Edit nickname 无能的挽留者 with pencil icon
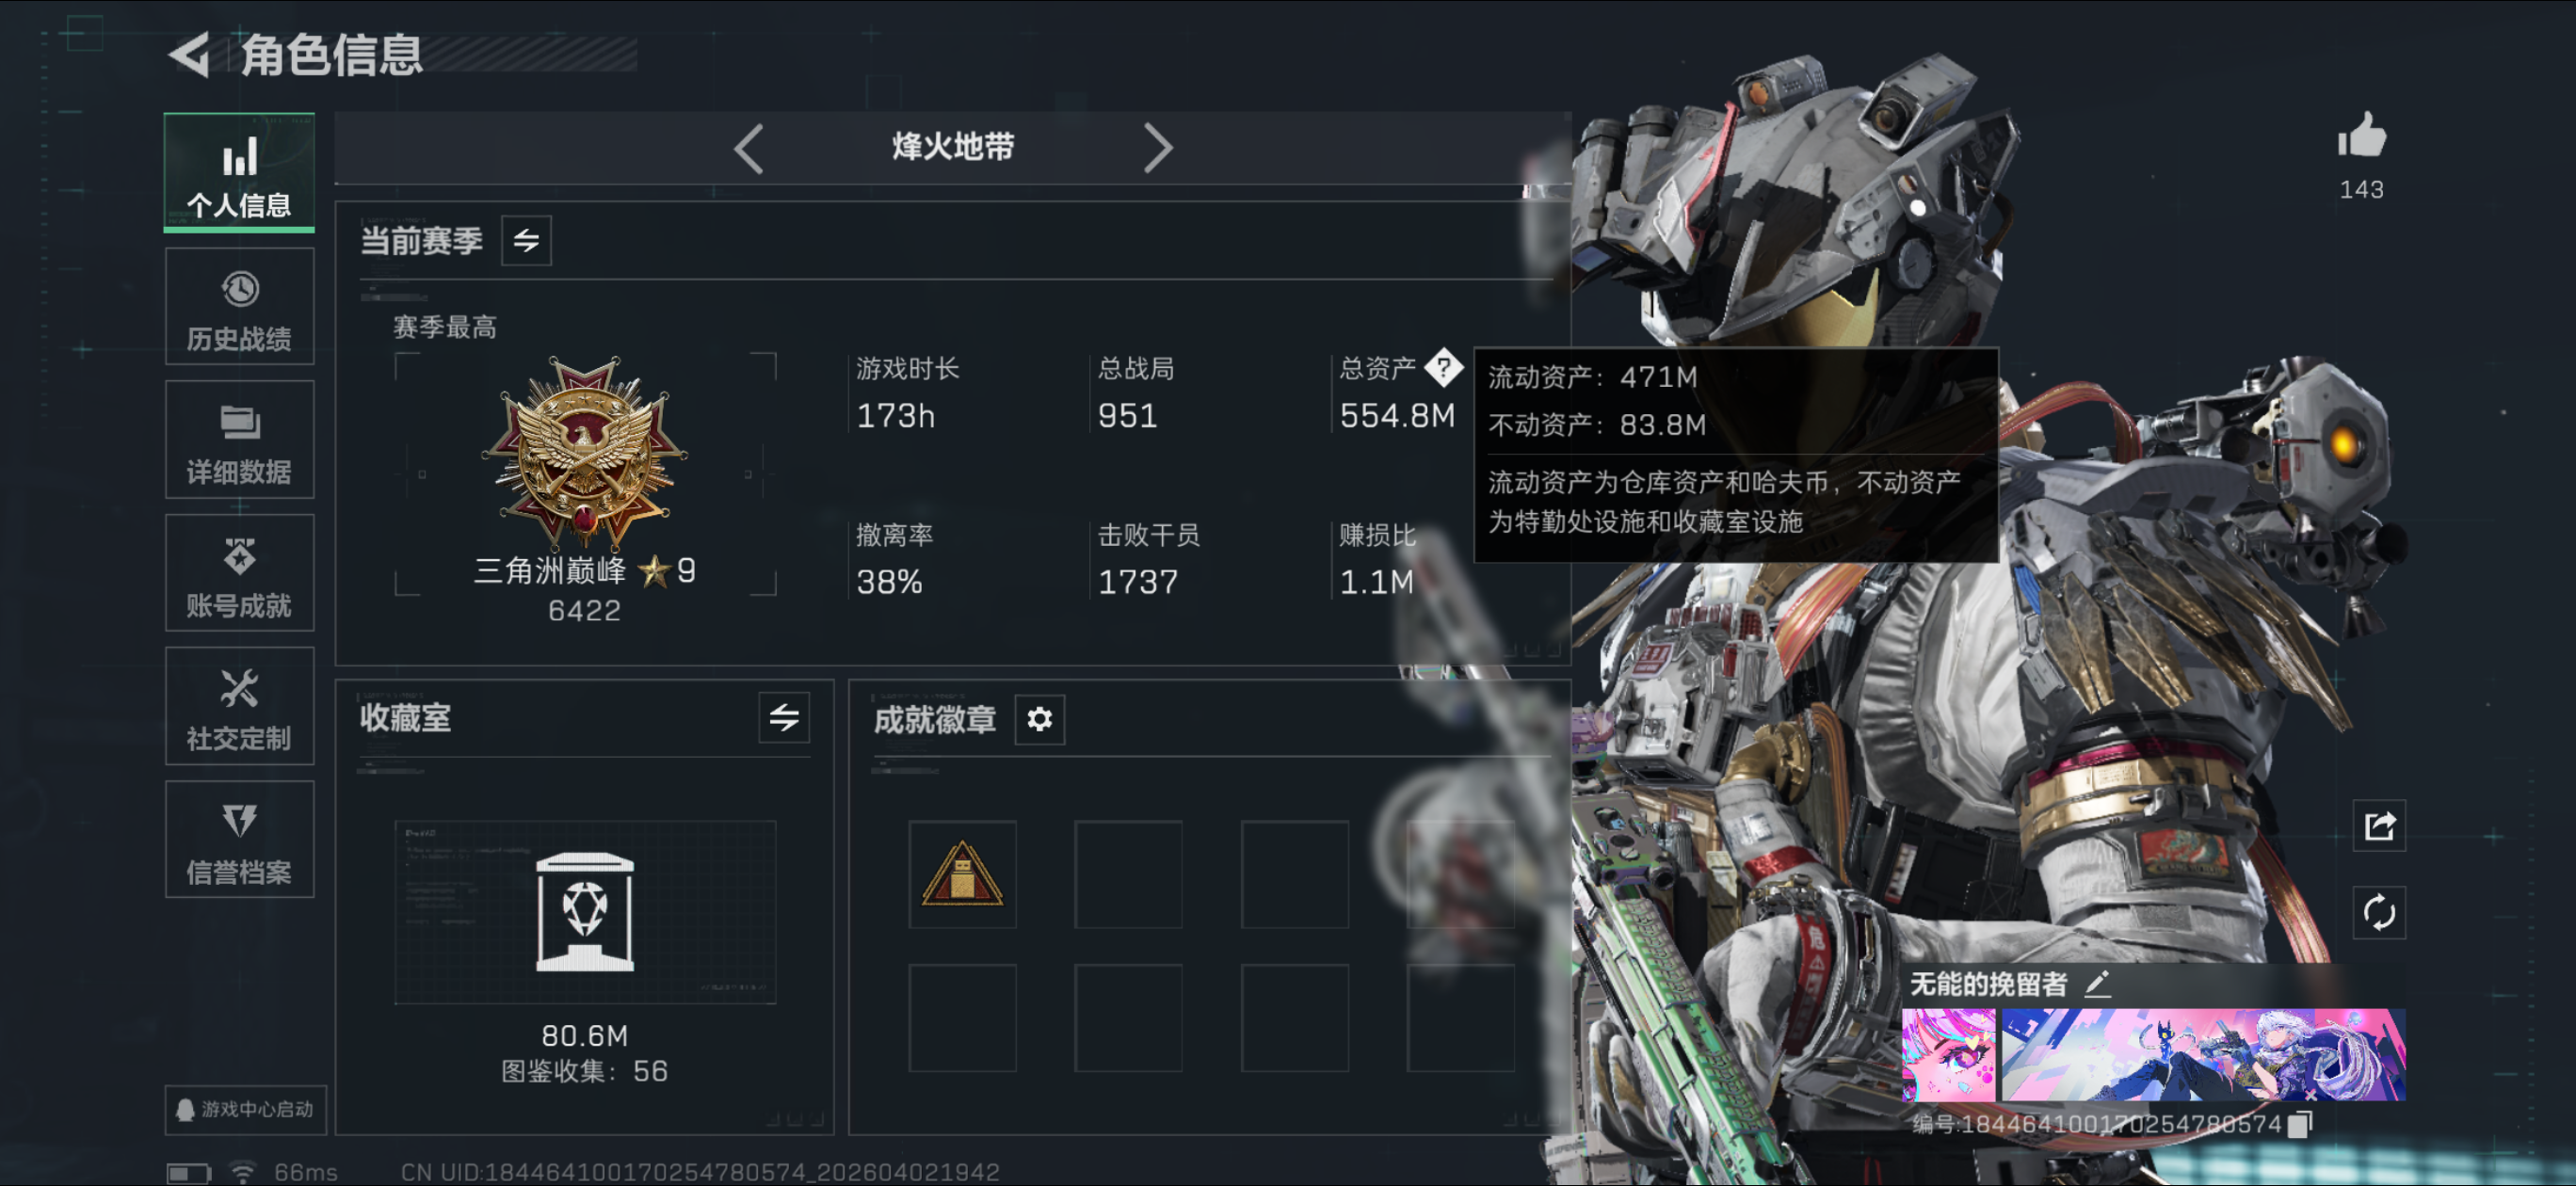This screenshot has height=1186, width=2576. tap(2098, 984)
